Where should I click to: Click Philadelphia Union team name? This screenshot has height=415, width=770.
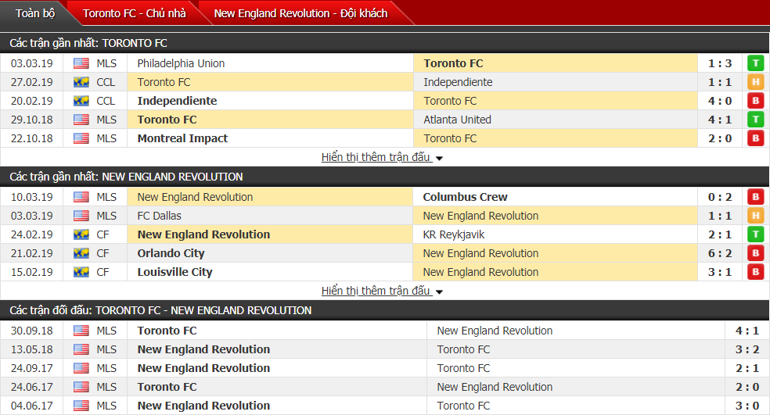181,63
